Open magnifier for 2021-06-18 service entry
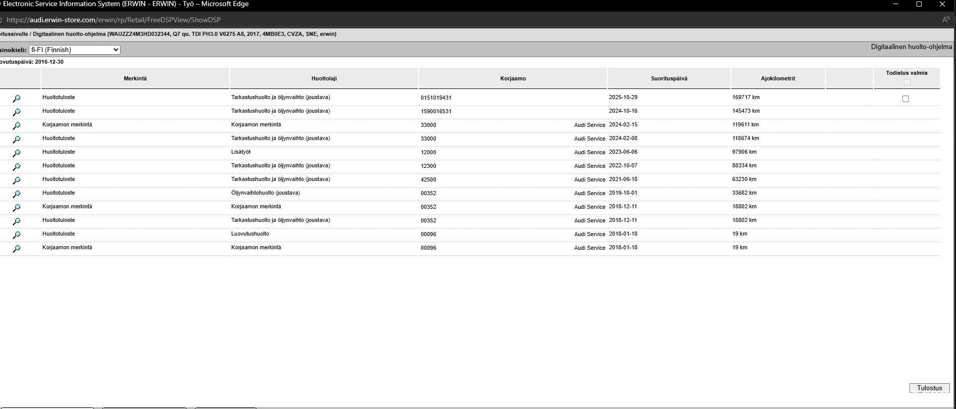Screen dimensions: 956x409 [x=16, y=180]
